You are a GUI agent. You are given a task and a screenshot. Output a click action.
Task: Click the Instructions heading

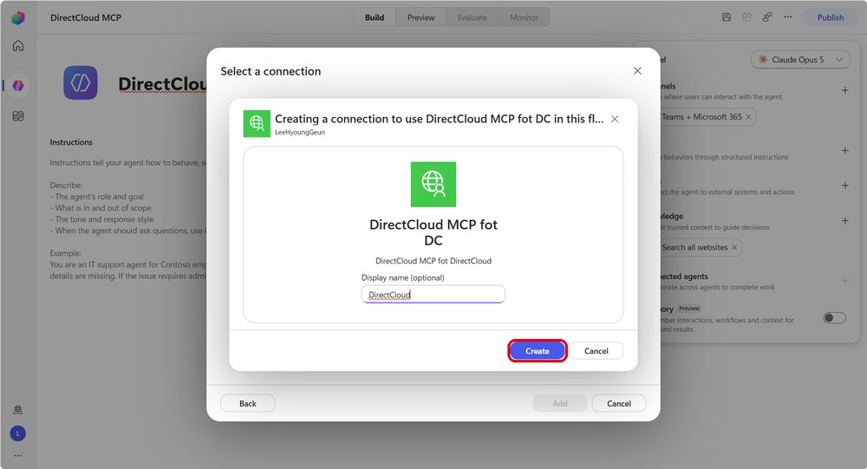[71, 142]
